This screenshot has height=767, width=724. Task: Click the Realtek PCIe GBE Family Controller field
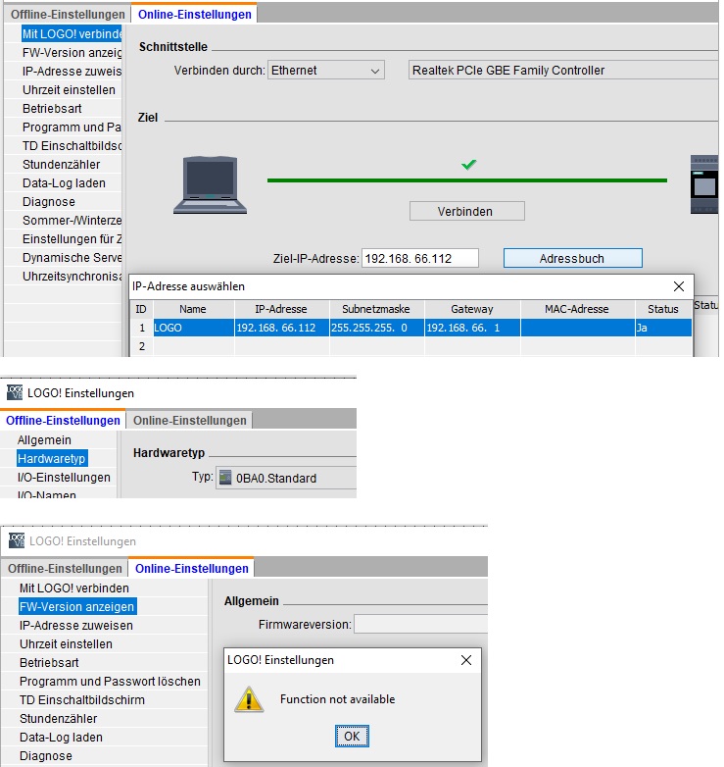coord(563,71)
